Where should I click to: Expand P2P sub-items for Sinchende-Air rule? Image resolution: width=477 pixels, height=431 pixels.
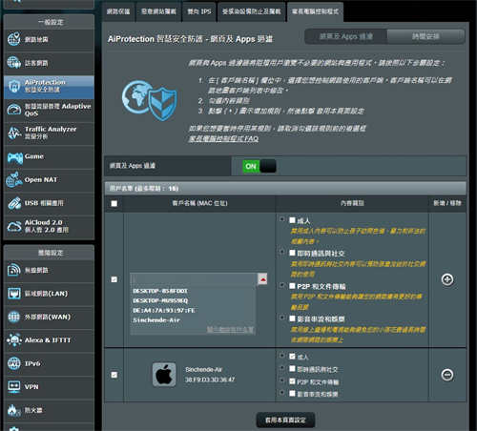[x=282, y=380]
